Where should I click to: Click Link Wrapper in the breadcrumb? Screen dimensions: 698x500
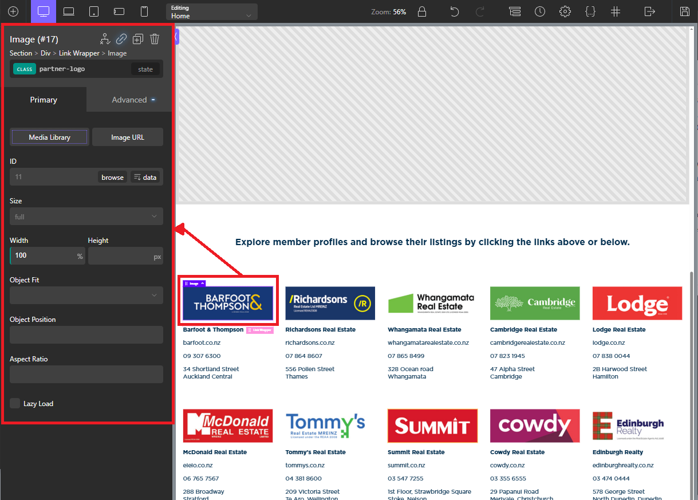tap(79, 53)
